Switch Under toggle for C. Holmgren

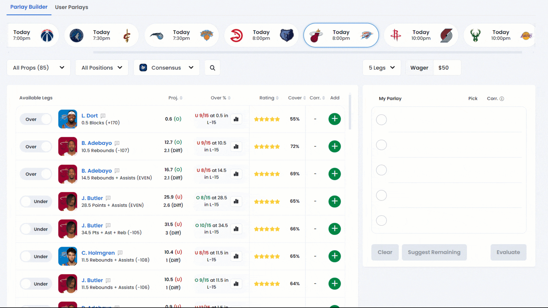click(36, 256)
